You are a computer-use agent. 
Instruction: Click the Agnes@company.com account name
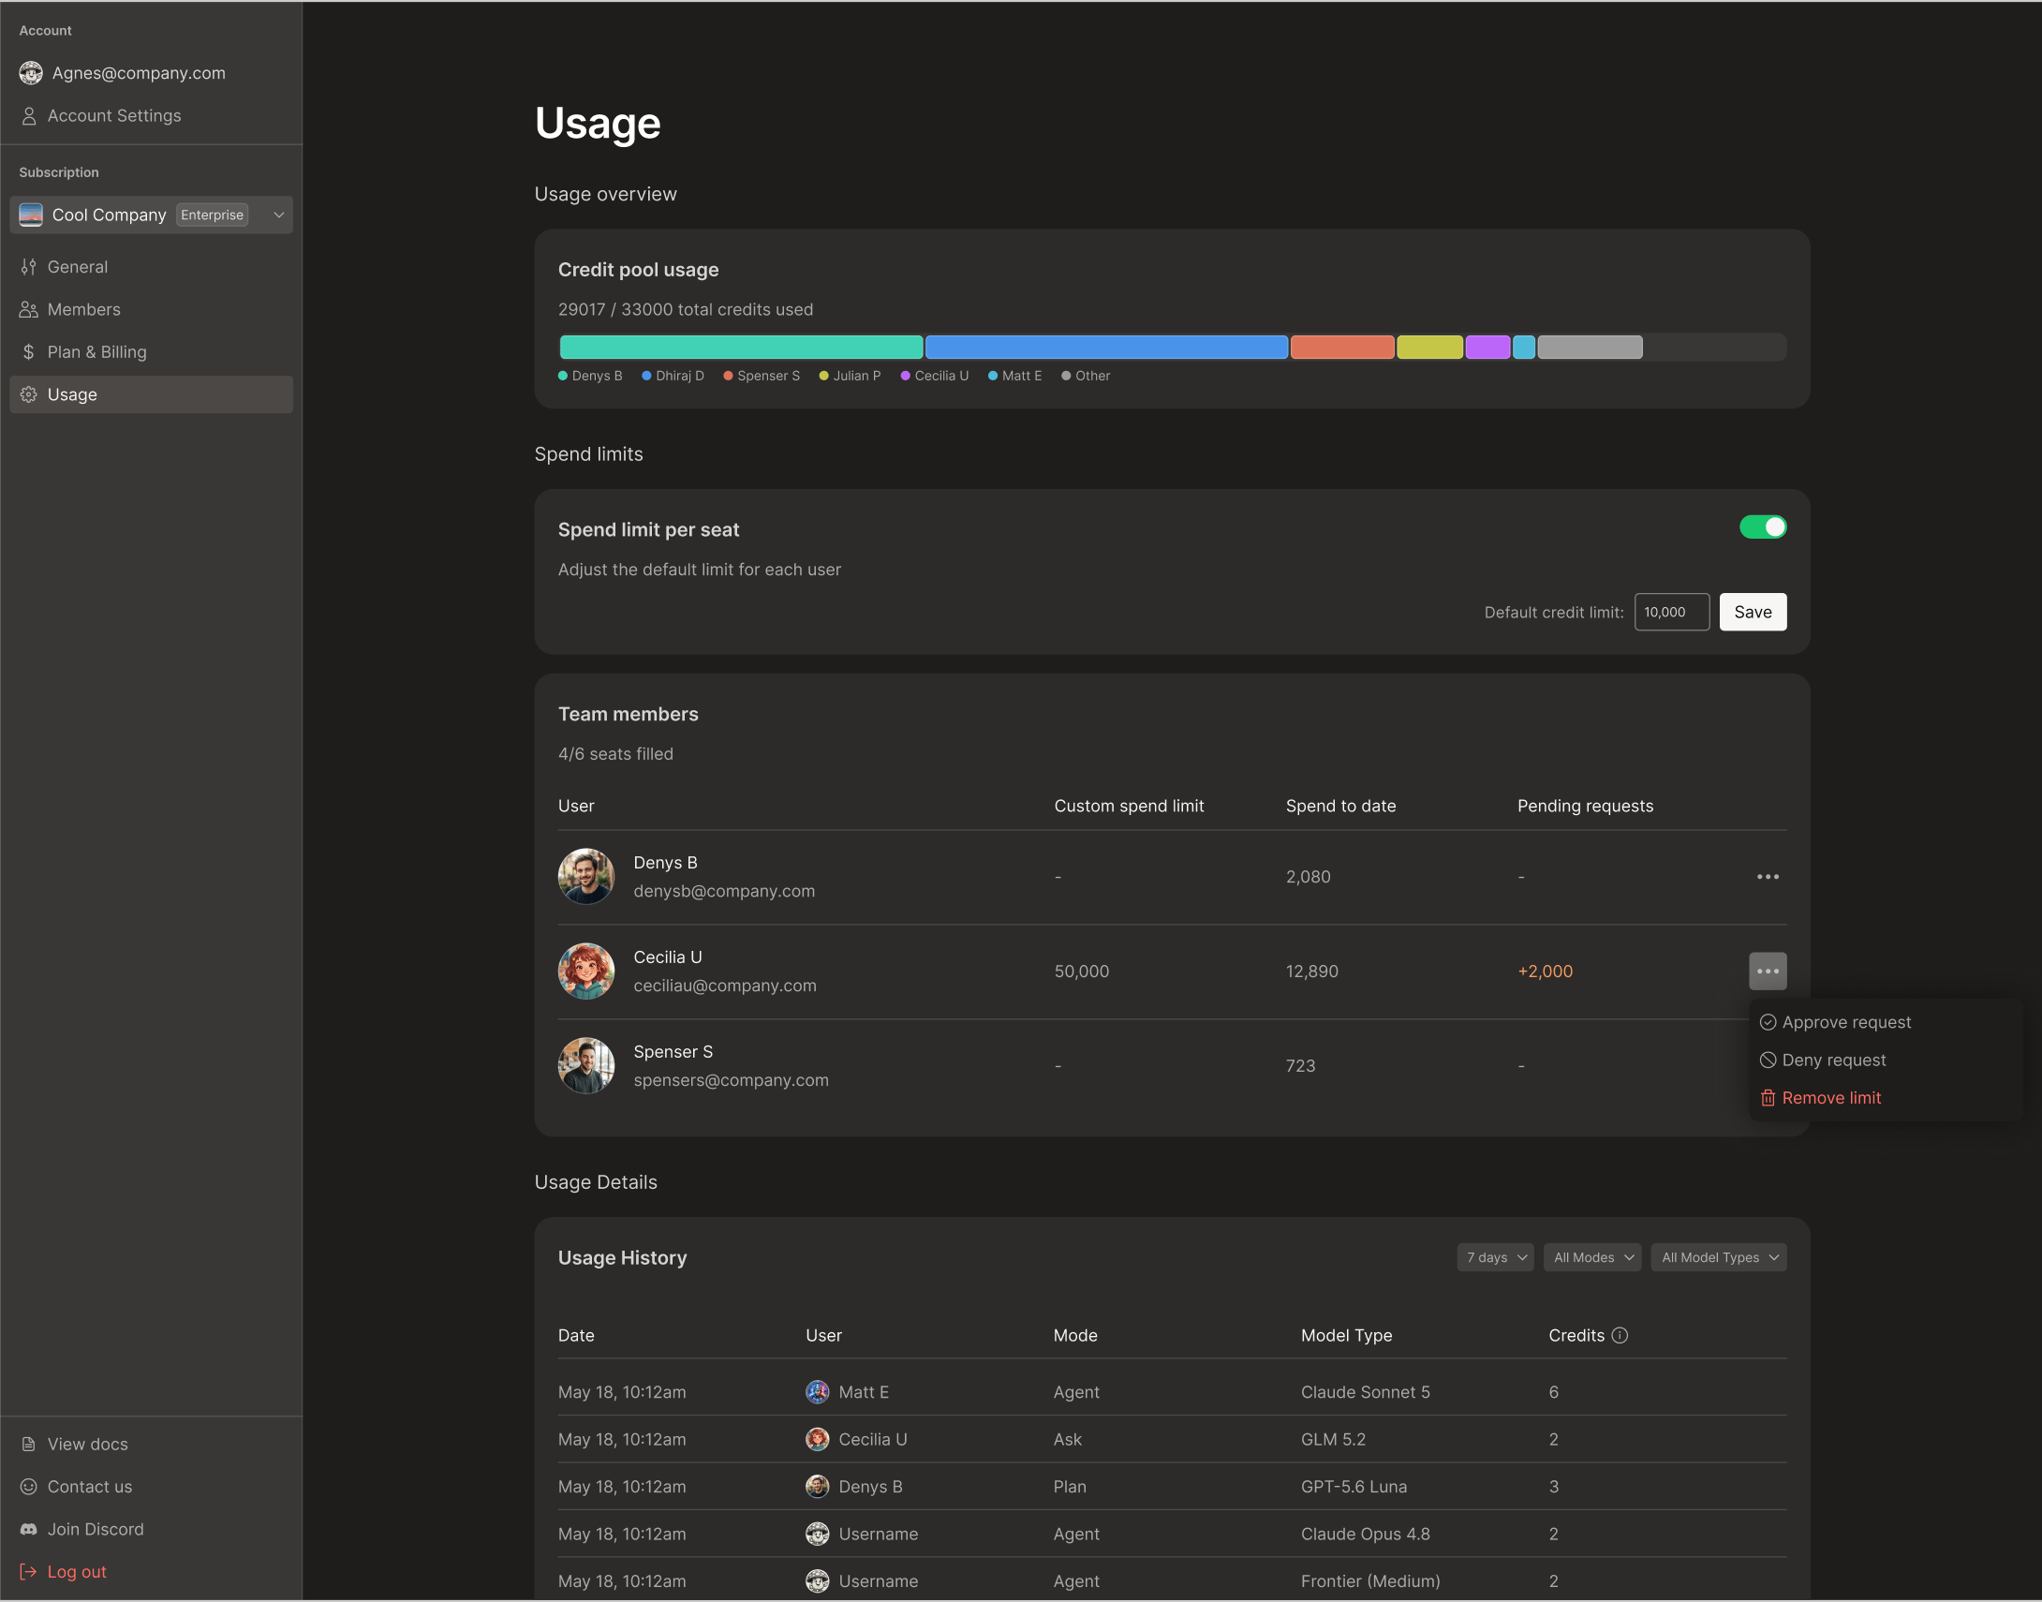(139, 72)
